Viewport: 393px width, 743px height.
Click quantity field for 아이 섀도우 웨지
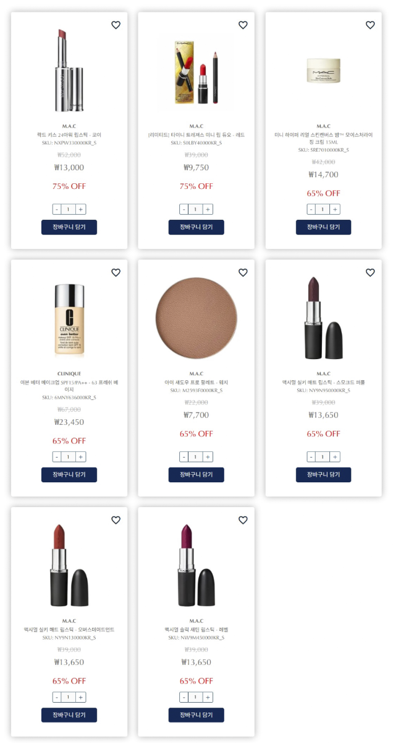(x=196, y=457)
